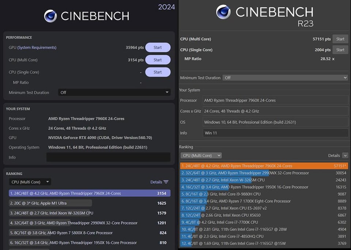Start CPU Multi Core test in Cinebench 2024

coord(158,60)
